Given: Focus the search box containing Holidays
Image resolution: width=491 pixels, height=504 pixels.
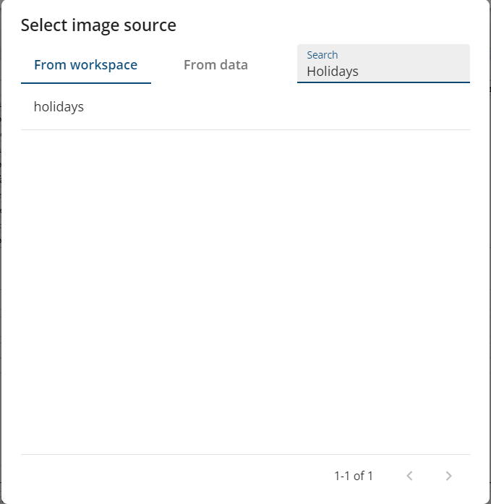Looking at the screenshot, I should (383, 71).
